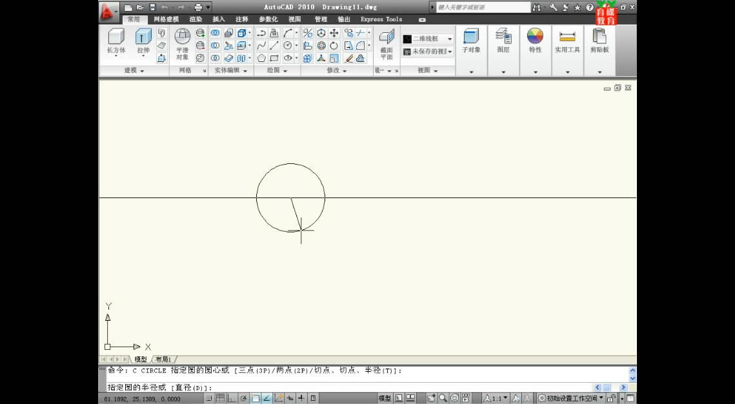This screenshot has width=735, height=404.
Task: Pick the Polyline tool in Draw panel
Action: tap(261, 33)
